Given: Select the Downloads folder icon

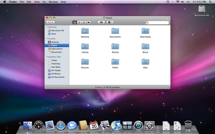Looking at the screenshot, I should (x=145, y=31).
